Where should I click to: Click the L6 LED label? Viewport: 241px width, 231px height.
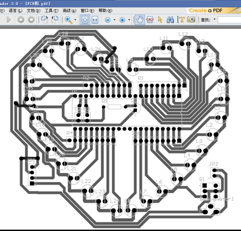pos(159,182)
